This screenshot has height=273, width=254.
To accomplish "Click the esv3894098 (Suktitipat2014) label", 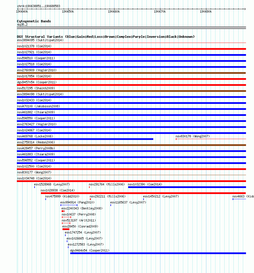I will (x=40, y=94).
